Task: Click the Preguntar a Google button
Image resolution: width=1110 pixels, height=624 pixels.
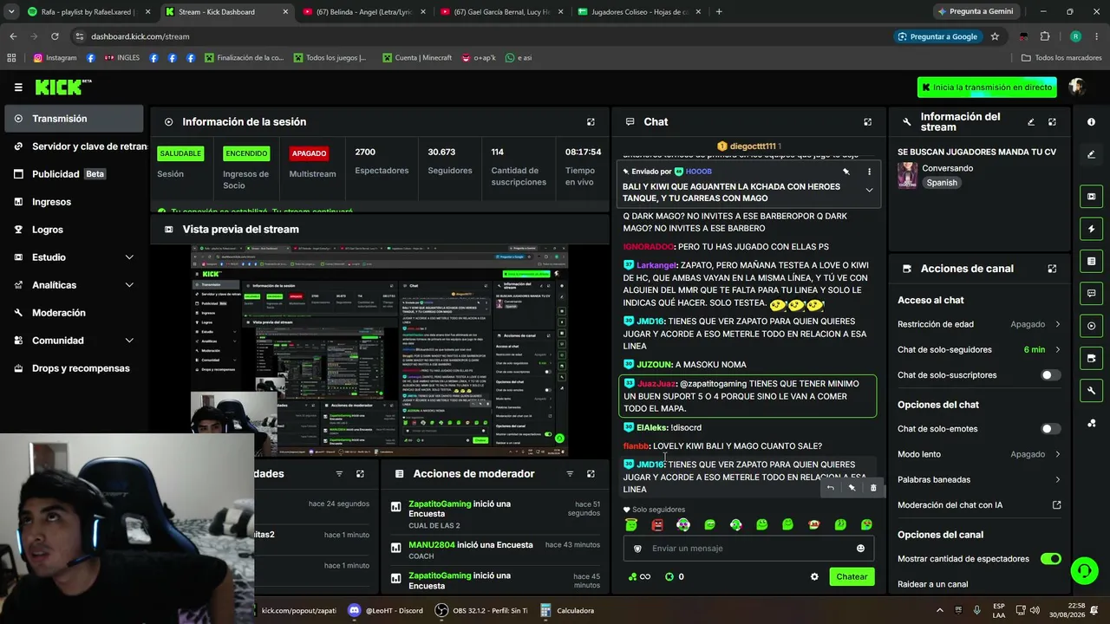Action: pos(937,36)
